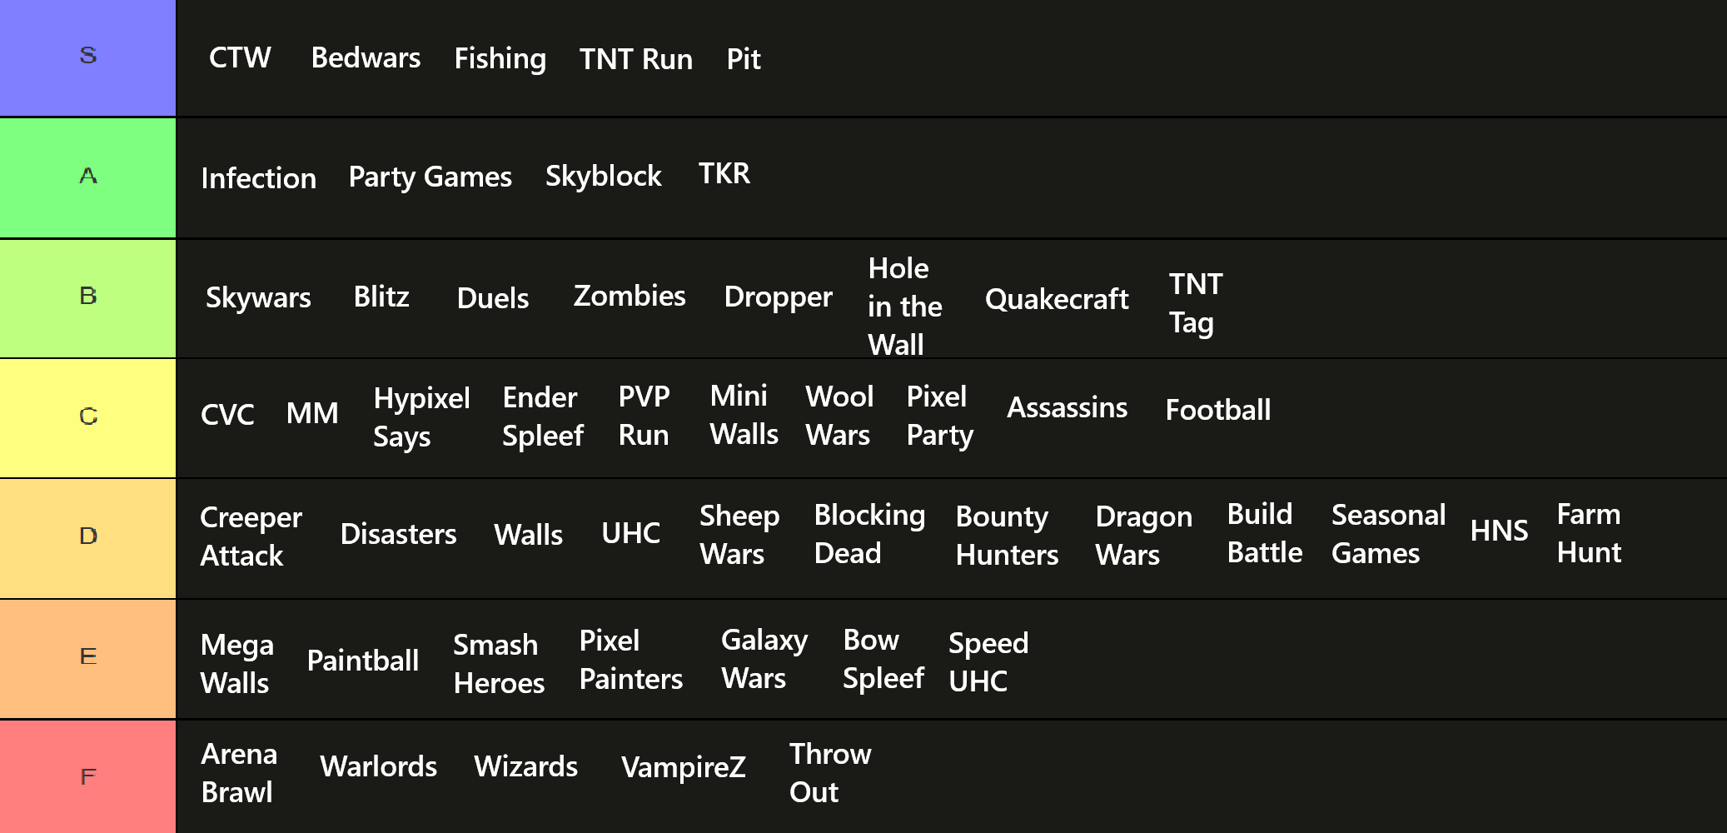The width and height of the screenshot is (1727, 833).
Task: Click the red F tier label
Action: [87, 777]
